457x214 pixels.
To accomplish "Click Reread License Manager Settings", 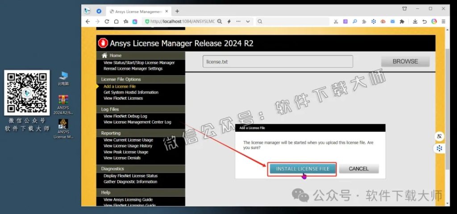I will pos(133,69).
